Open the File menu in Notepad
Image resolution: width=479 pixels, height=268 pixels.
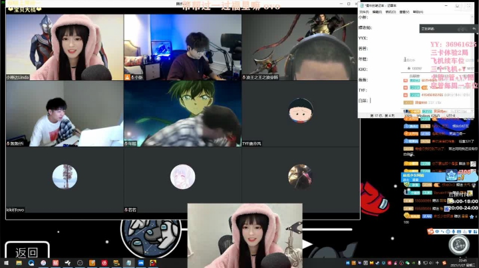coord(364,12)
